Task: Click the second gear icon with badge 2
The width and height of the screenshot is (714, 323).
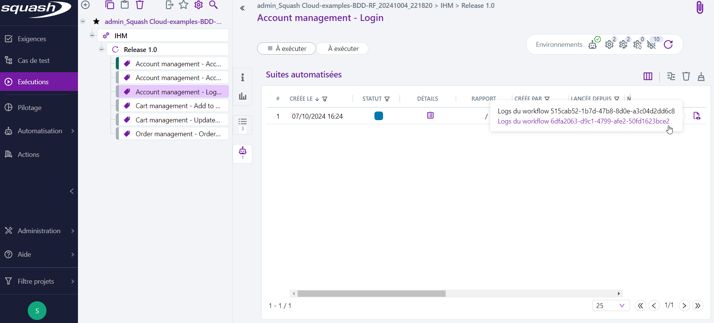Action: (x=624, y=45)
